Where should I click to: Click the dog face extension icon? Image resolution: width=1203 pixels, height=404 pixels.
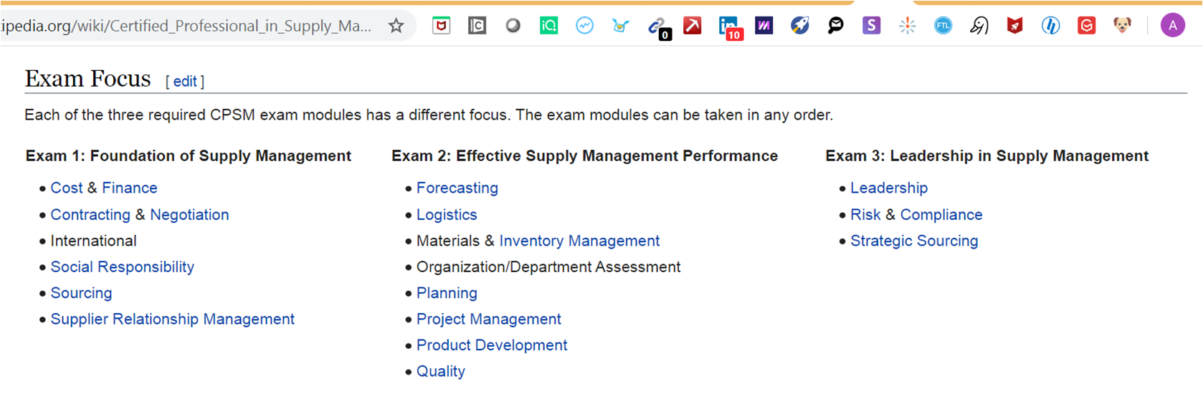point(1122,27)
